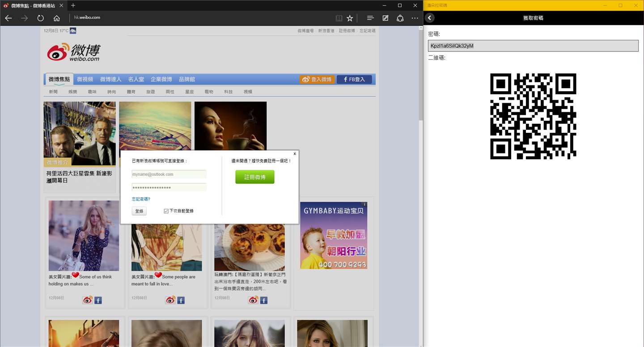
Task: Share 玩轉澳門 post to Facebook
Action: tap(263, 300)
